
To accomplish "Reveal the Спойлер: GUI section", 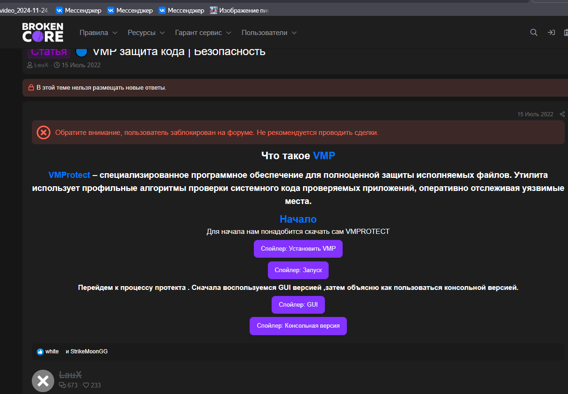I will pyautogui.click(x=298, y=304).
